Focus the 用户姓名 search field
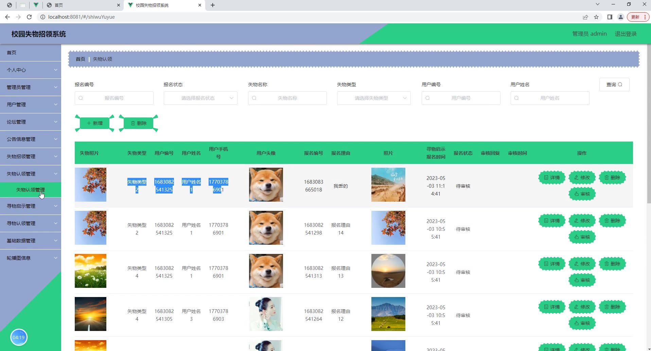Viewport: 651px width, 351px height. coord(550,98)
